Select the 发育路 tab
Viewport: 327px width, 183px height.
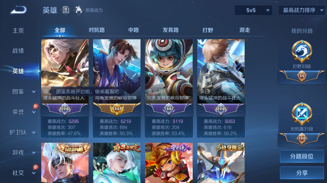click(x=171, y=30)
